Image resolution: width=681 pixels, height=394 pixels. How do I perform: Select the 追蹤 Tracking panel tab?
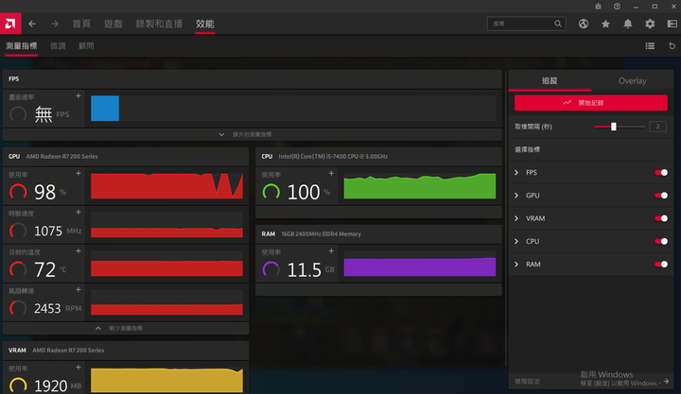coord(550,80)
